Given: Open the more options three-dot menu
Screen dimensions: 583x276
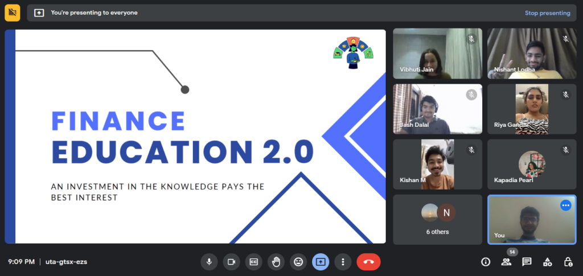Looking at the screenshot, I should pos(342,262).
